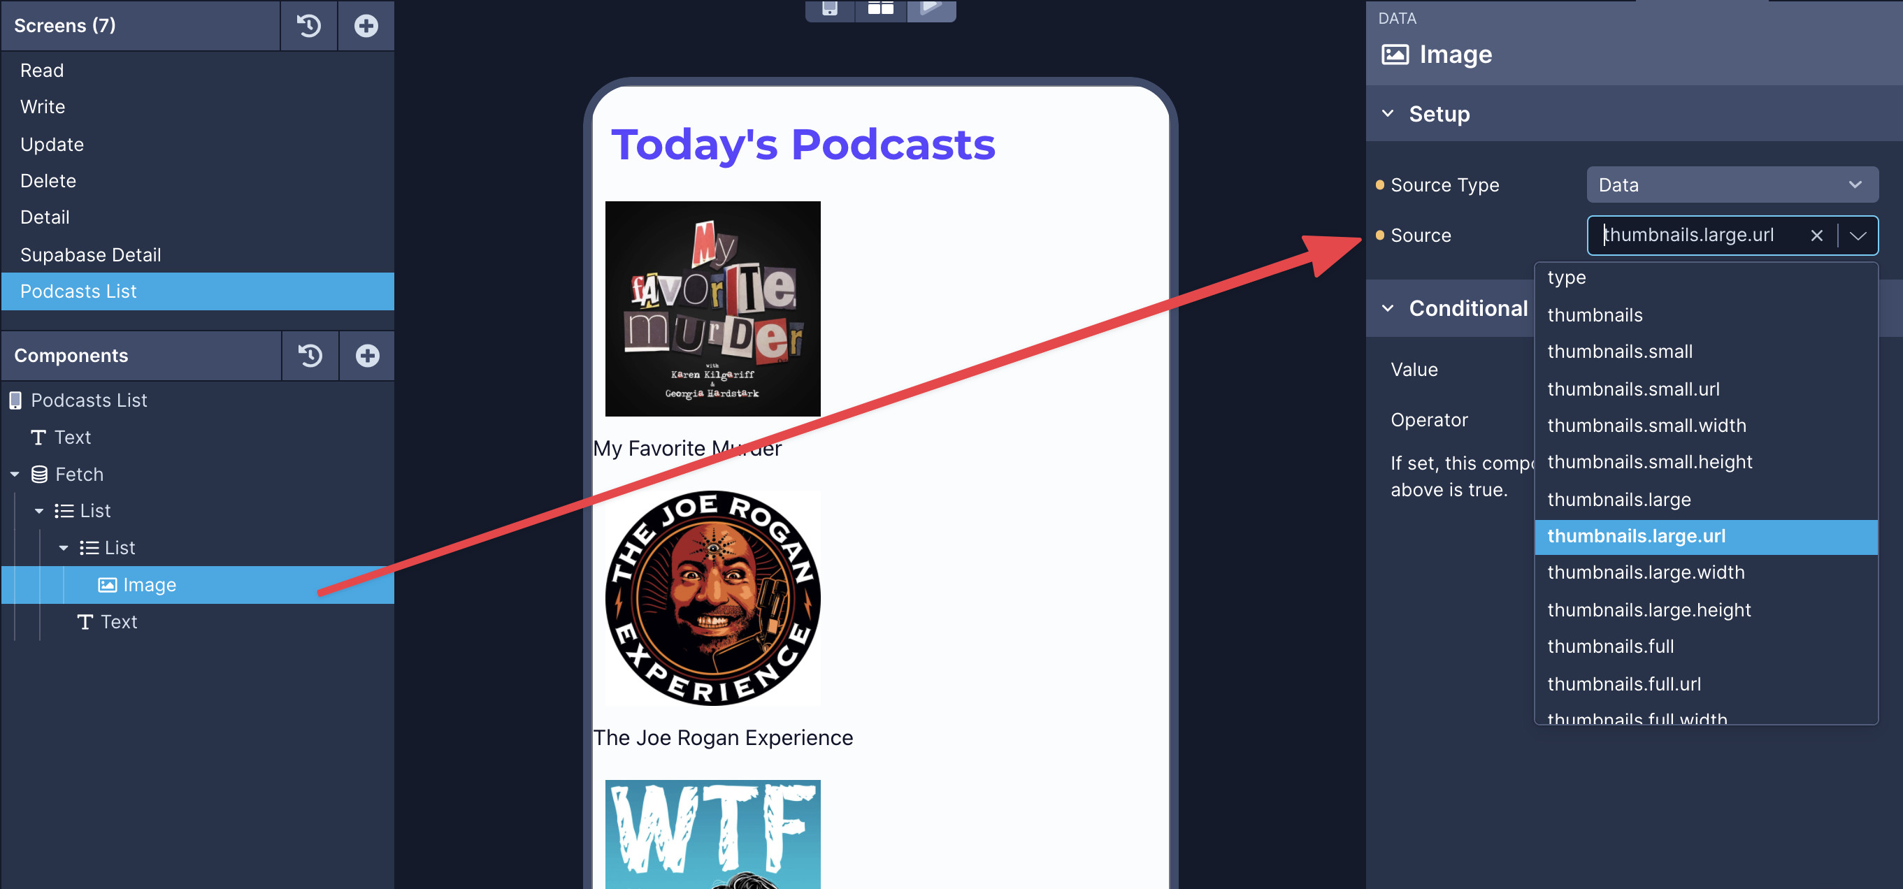The image size is (1903, 889).
Task: Switch to mobile preview icon
Action: pyautogui.click(x=831, y=8)
